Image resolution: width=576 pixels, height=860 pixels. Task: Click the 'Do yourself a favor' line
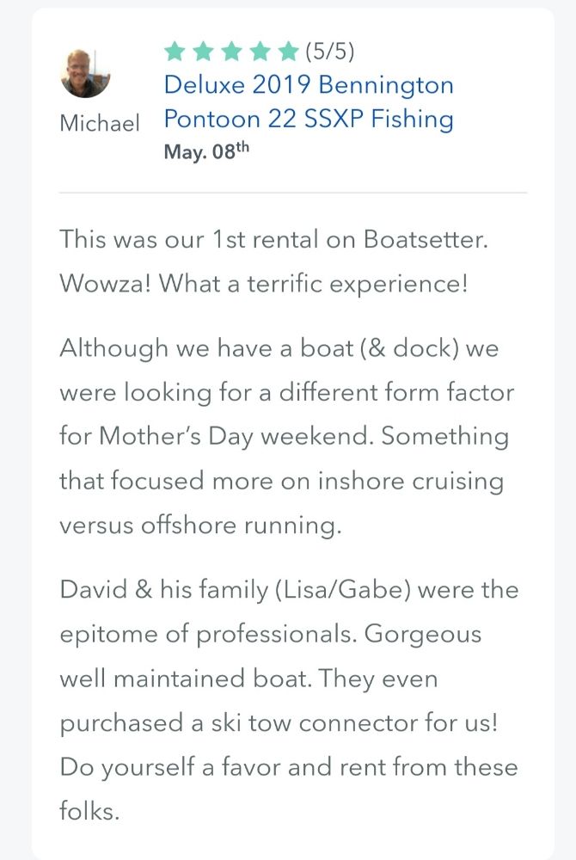point(288,767)
